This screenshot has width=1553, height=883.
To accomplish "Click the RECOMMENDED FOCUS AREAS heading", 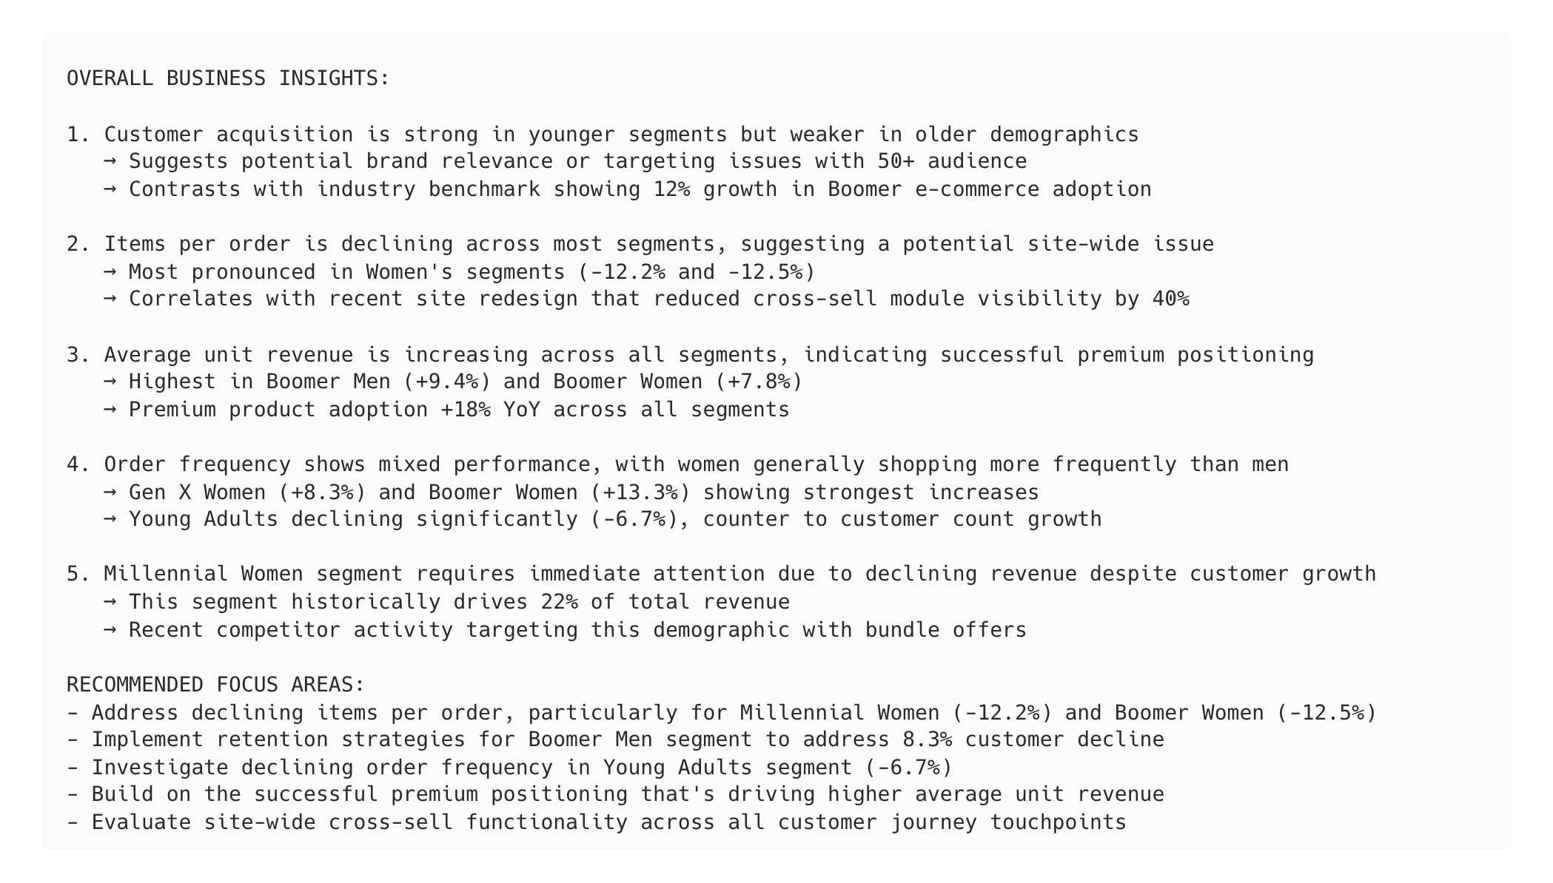I will [215, 685].
